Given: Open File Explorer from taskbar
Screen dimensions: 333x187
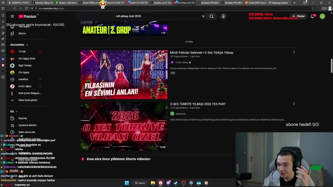Looking at the screenshot, I should coord(153,183).
